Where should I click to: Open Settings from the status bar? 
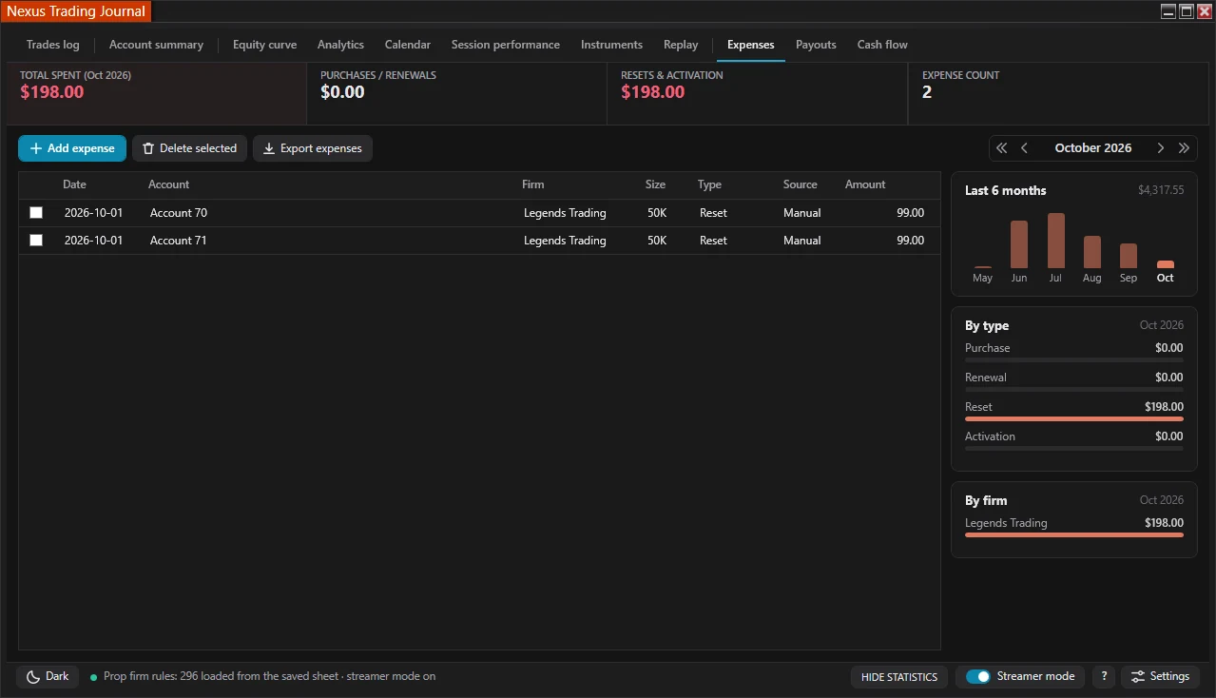pyautogui.click(x=1160, y=677)
